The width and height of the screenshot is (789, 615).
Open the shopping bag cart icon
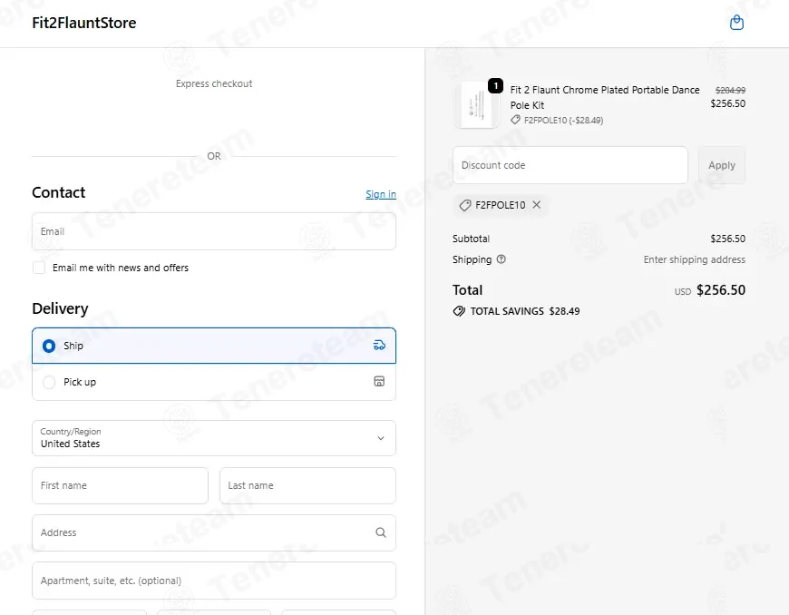point(736,23)
